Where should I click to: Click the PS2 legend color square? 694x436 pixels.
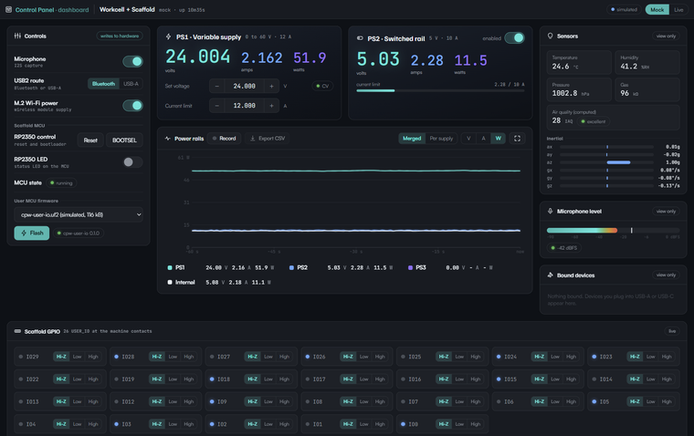point(291,267)
